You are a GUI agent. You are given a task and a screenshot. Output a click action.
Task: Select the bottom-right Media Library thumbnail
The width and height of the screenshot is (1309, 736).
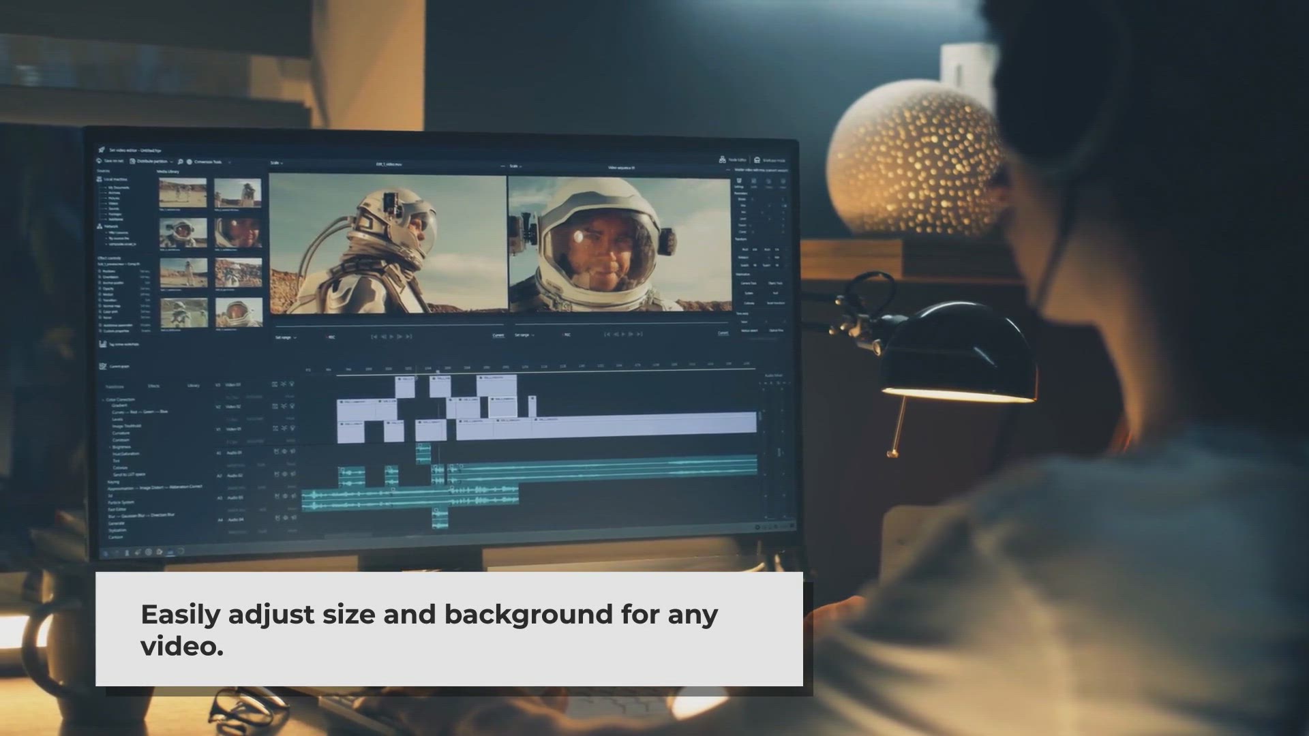239,312
